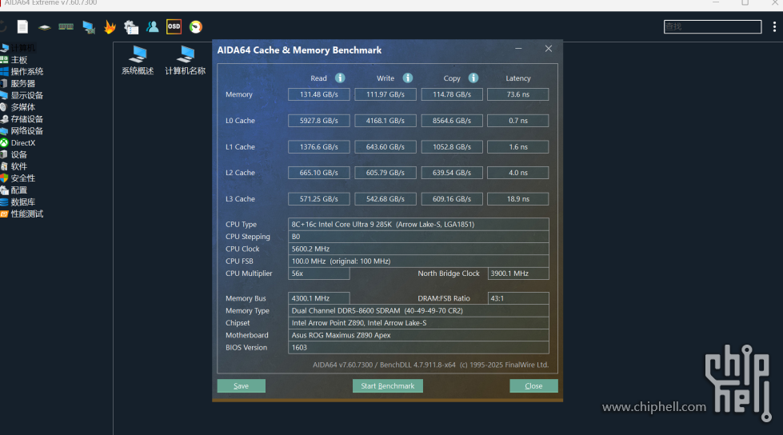Click the L3 Cache Read value 571.25 GB/s
This screenshot has width=783, height=435.
tap(318, 199)
